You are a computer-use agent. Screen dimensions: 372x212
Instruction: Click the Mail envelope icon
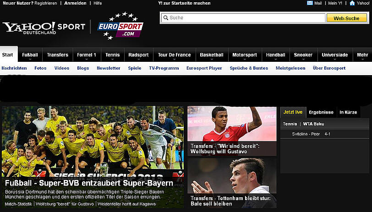click(310, 3)
